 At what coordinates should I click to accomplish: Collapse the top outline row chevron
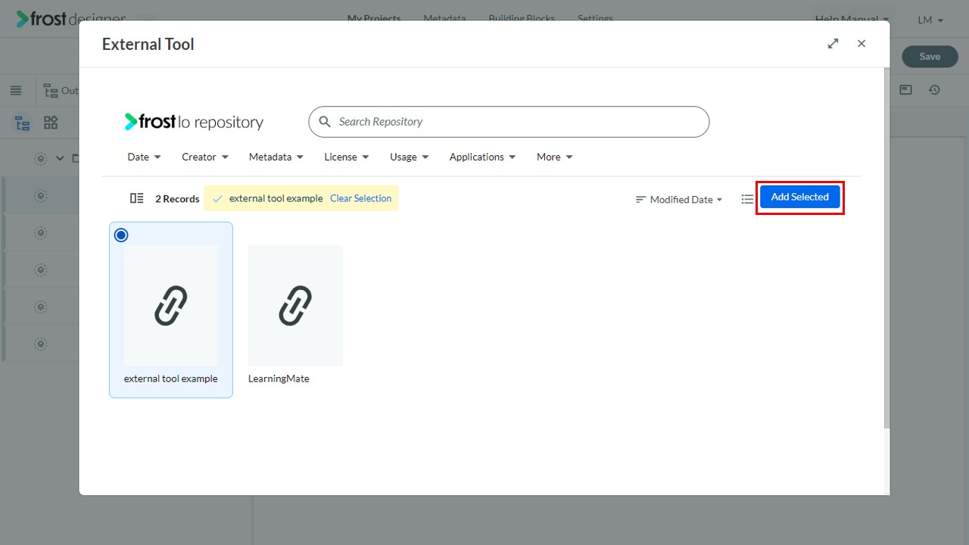coord(60,158)
